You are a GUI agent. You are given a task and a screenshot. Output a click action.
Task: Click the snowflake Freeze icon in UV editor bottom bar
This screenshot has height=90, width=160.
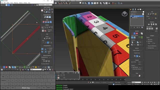point(28,69)
